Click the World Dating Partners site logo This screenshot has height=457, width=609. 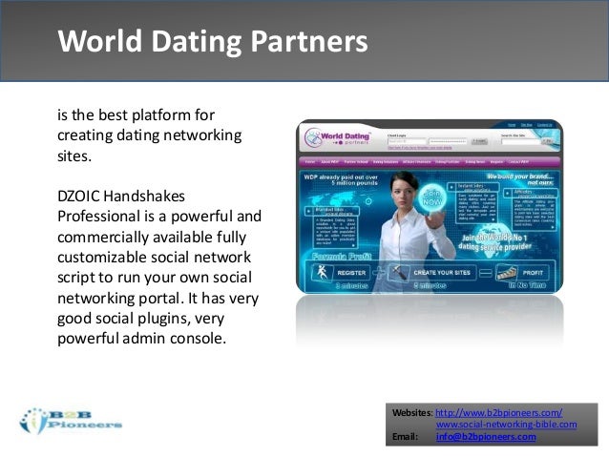click(337, 138)
